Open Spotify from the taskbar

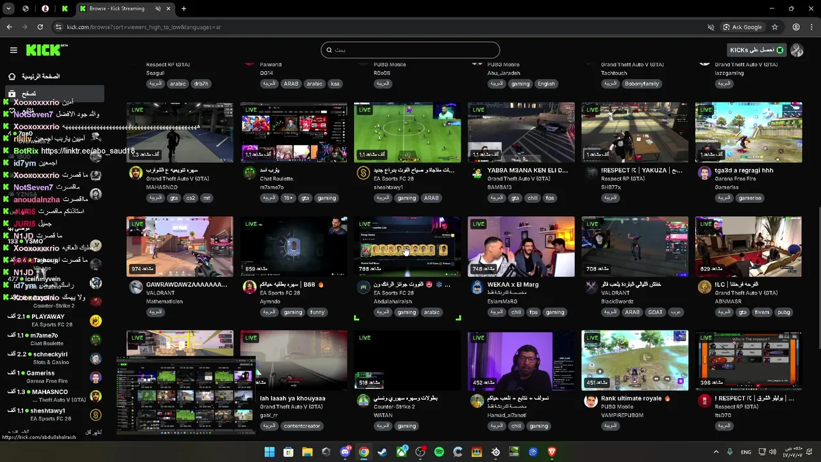[x=439, y=452]
